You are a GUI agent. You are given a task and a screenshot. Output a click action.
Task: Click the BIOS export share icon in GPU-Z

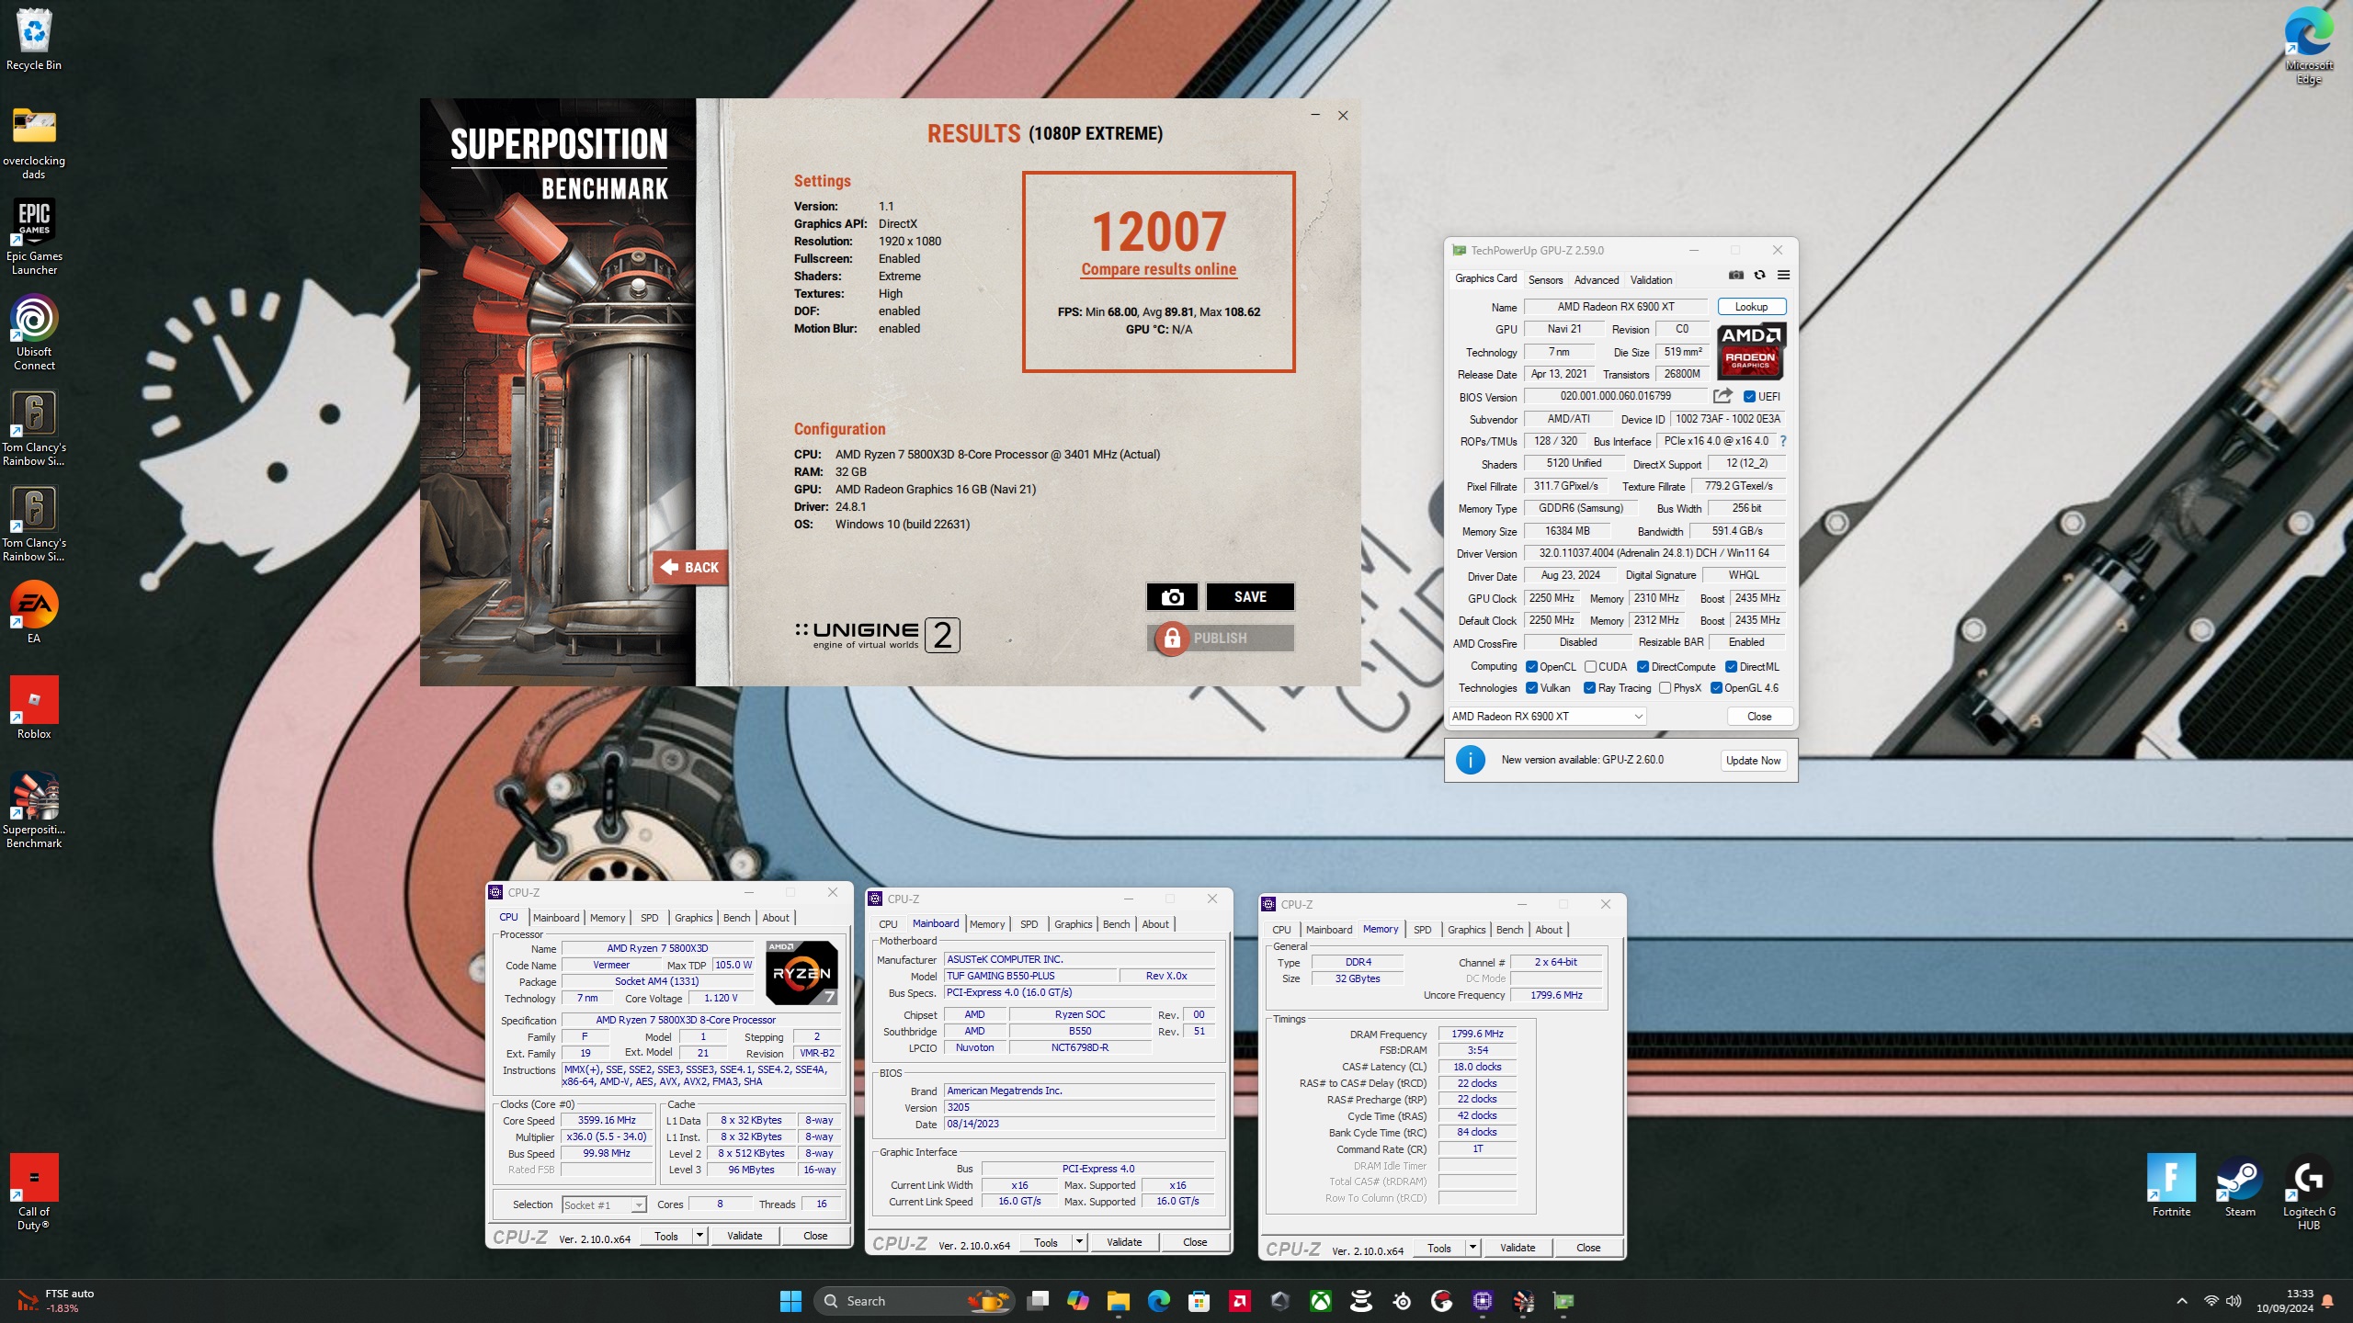[x=1722, y=396]
